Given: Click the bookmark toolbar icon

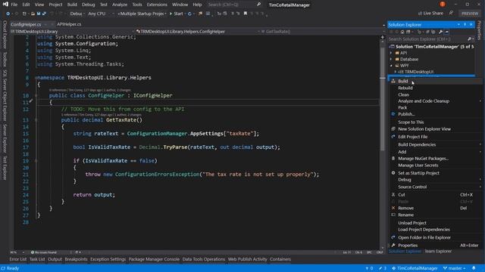Looking at the screenshot, I should [246, 14].
